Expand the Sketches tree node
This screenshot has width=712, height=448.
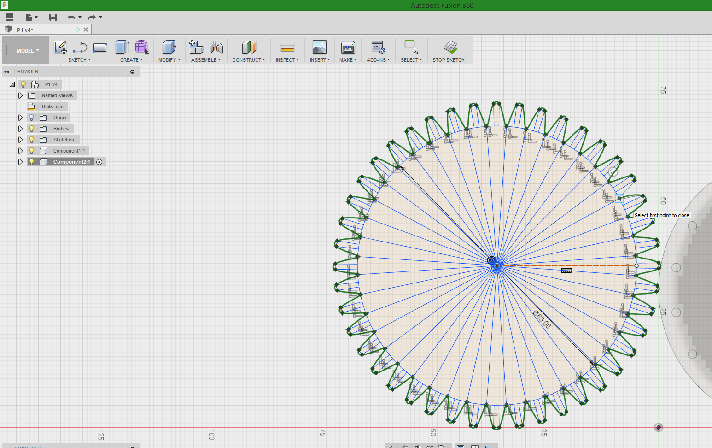[20, 140]
